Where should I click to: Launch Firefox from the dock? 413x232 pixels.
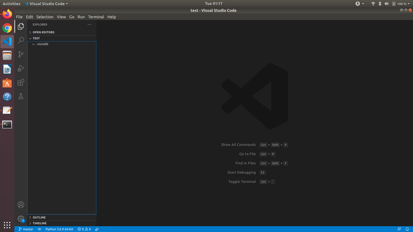(7, 14)
